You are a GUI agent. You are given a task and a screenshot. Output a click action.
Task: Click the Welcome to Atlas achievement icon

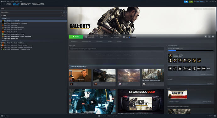(x=170, y=56)
